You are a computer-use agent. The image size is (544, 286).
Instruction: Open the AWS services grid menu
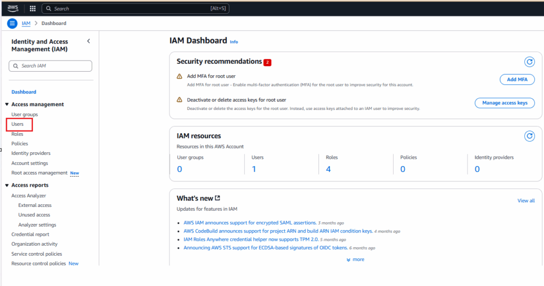click(32, 8)
